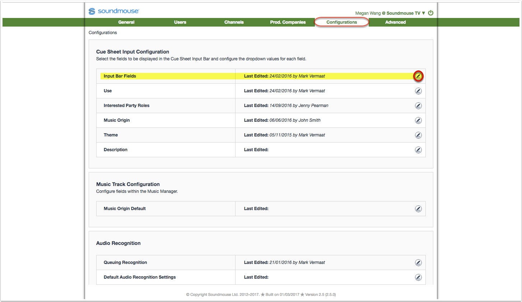Click the Music Origin row label
Screen dimensions: 522x302
click(x=117, y=120)
